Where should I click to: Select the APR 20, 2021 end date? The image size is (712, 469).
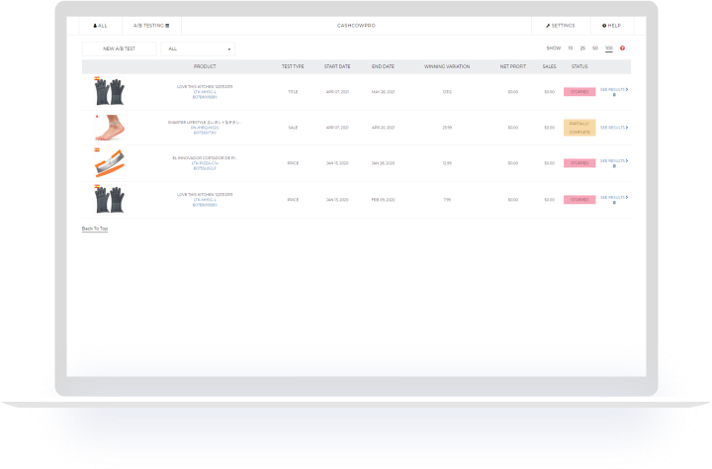pyautogui.click(x=383, y=128)
